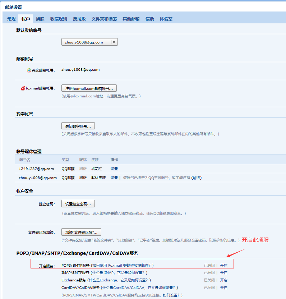Select the 帐户 tab
The height and width of the screenshot is (299, 286).
click(x=26, y=19)
